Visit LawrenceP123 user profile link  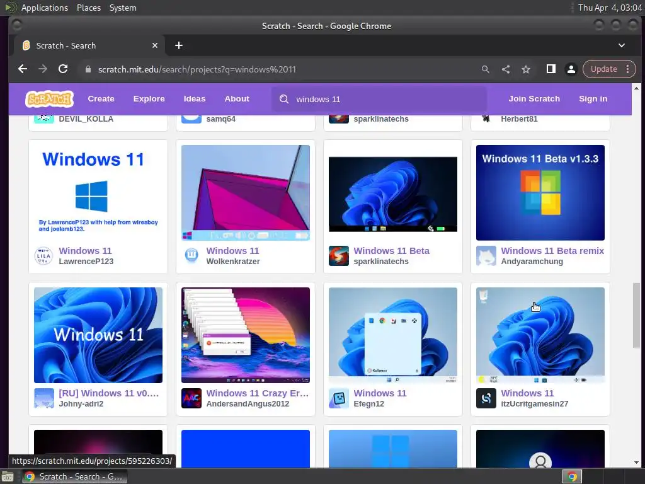coord(86,262)
